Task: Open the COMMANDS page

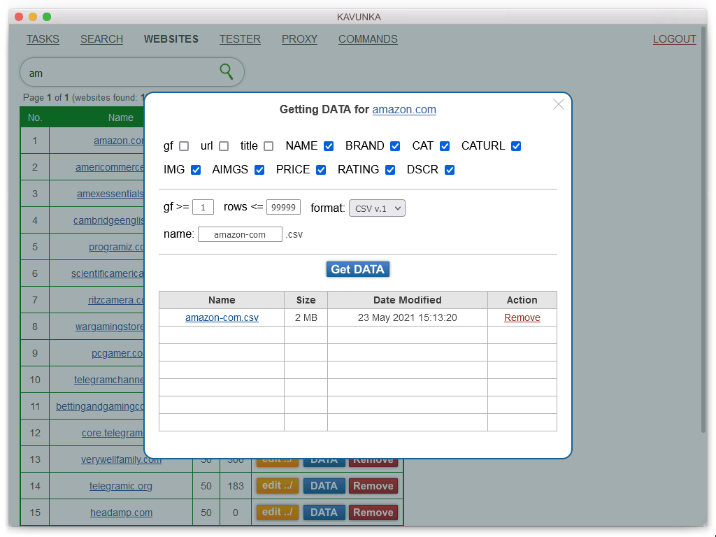Action: pyautogui.click(x=368, y=39)
